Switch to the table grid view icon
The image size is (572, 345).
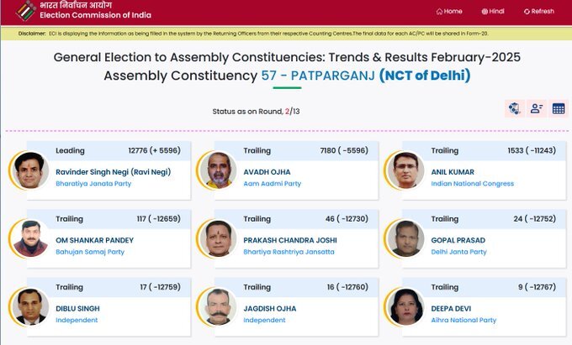click(x=559, y=108)
